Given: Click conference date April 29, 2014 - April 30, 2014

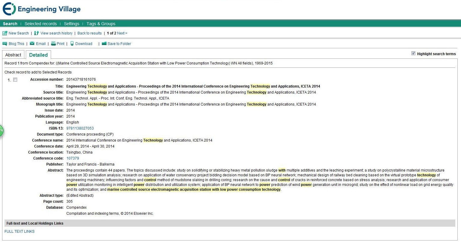Looking at the screenshot, I should point(90,146).
